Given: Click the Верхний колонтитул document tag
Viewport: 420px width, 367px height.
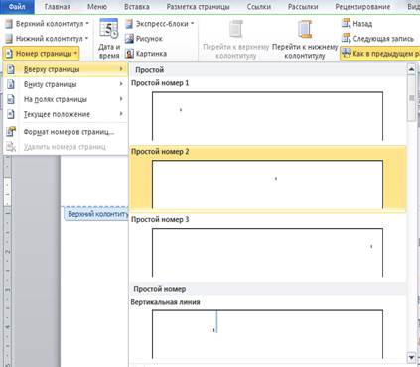Looking at the screenshot, I should click(x=96, y=214).
